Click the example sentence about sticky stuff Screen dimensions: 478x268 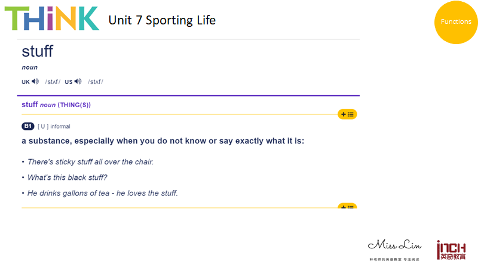point(91,162)
